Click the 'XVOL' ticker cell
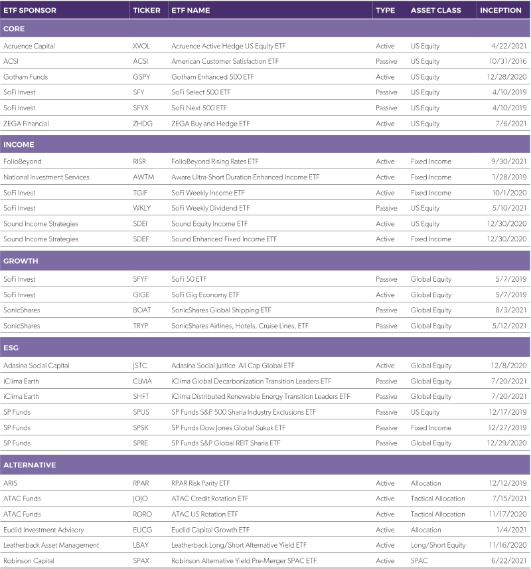 (x=141, y=46)
